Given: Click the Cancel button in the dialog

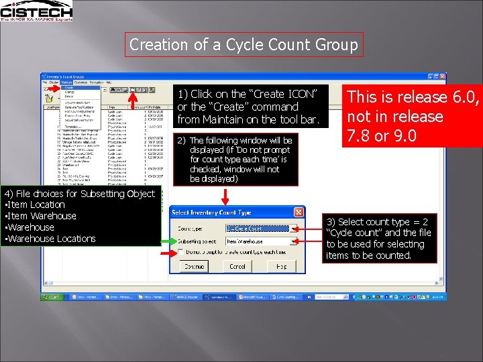Looking at the screenshot, I should (237, 266).
